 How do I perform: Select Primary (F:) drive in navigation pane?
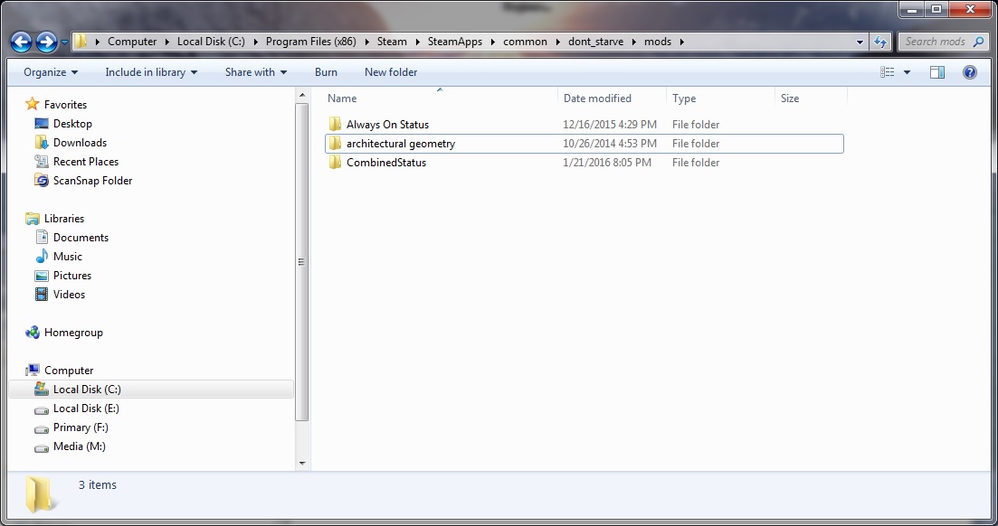(81, 427)
